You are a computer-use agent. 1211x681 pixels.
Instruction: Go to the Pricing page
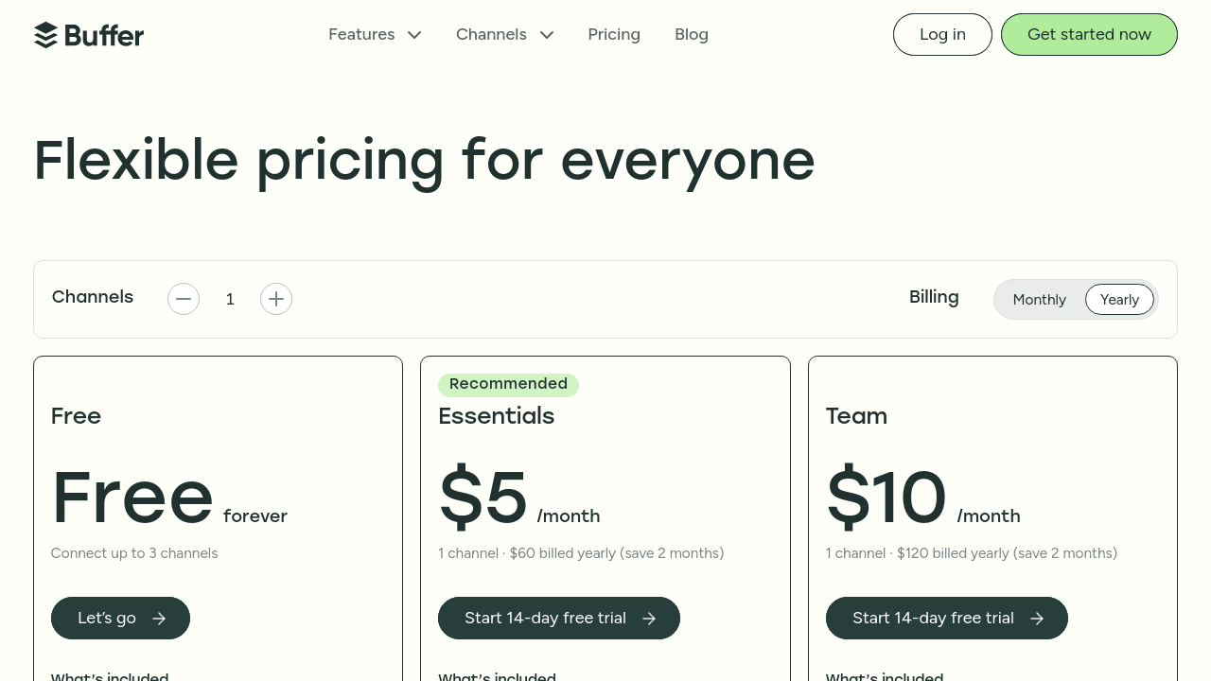click(614, 35)
